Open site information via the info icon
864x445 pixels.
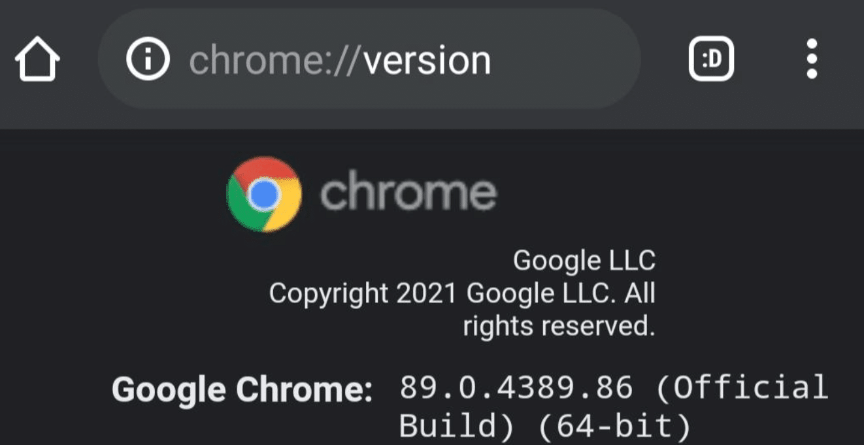pos(148,60)
